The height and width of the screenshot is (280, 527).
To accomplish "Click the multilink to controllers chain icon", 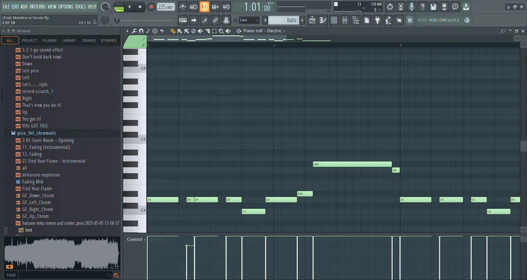I will click(215, 20).
